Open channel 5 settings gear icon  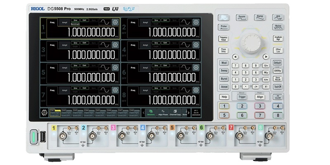(x=115, y=67)
